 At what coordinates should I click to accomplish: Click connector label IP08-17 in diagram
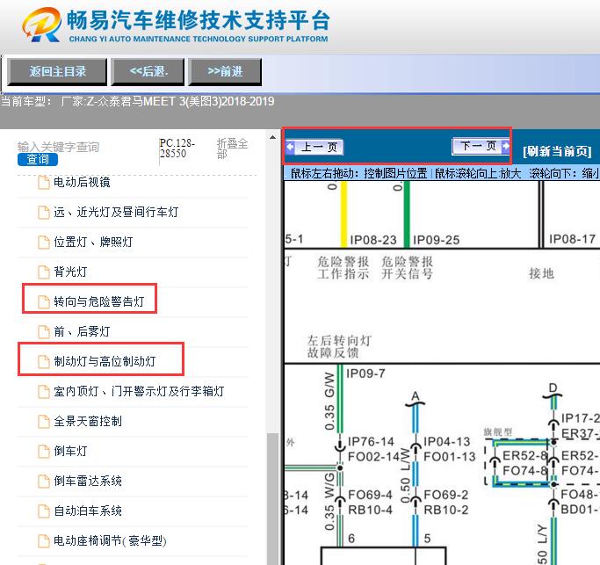click(572, 239)
